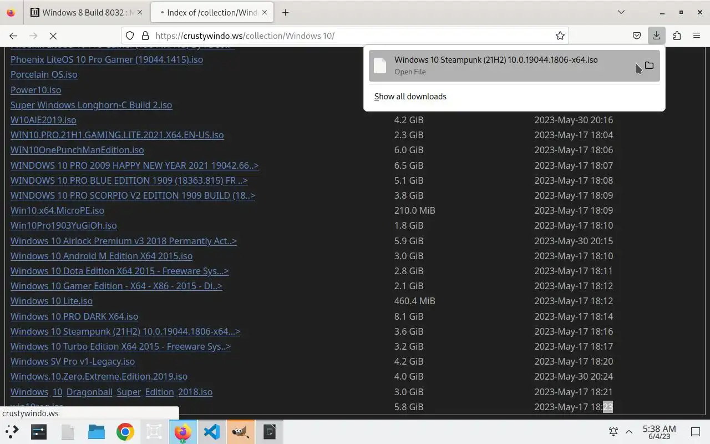Expand the list all tabs dropdown
Screen dimensions: 710x444
pyautogui.click(x=621, y=12)
